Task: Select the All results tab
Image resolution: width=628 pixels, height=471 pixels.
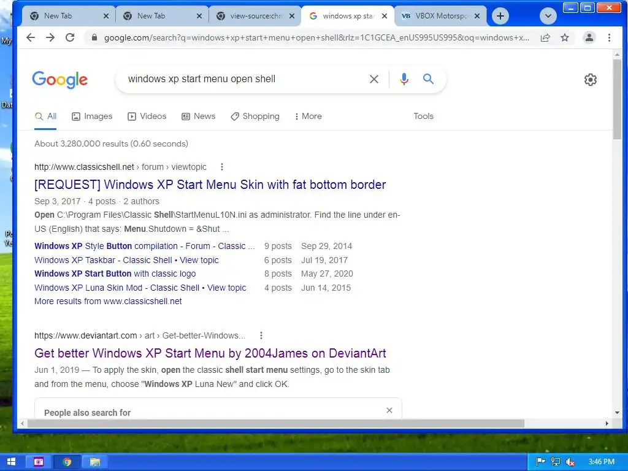Action: pos(45,117)
